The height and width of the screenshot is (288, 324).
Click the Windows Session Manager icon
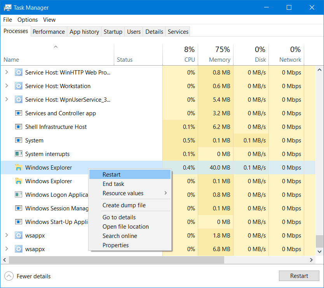(x=19, y=208)
